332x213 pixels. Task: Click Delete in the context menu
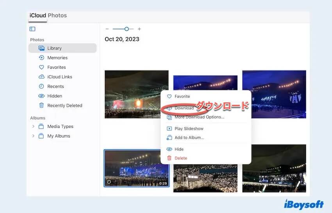tap(180, 158)
